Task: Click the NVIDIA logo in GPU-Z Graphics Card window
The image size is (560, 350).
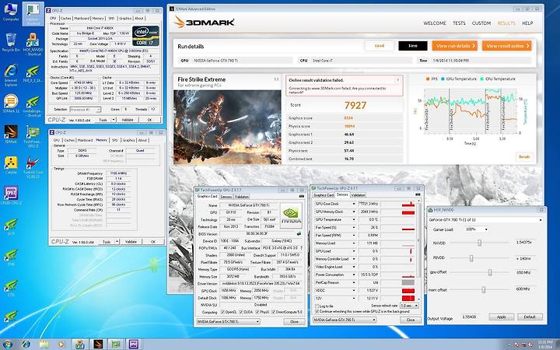Action: tap(291, 215)
